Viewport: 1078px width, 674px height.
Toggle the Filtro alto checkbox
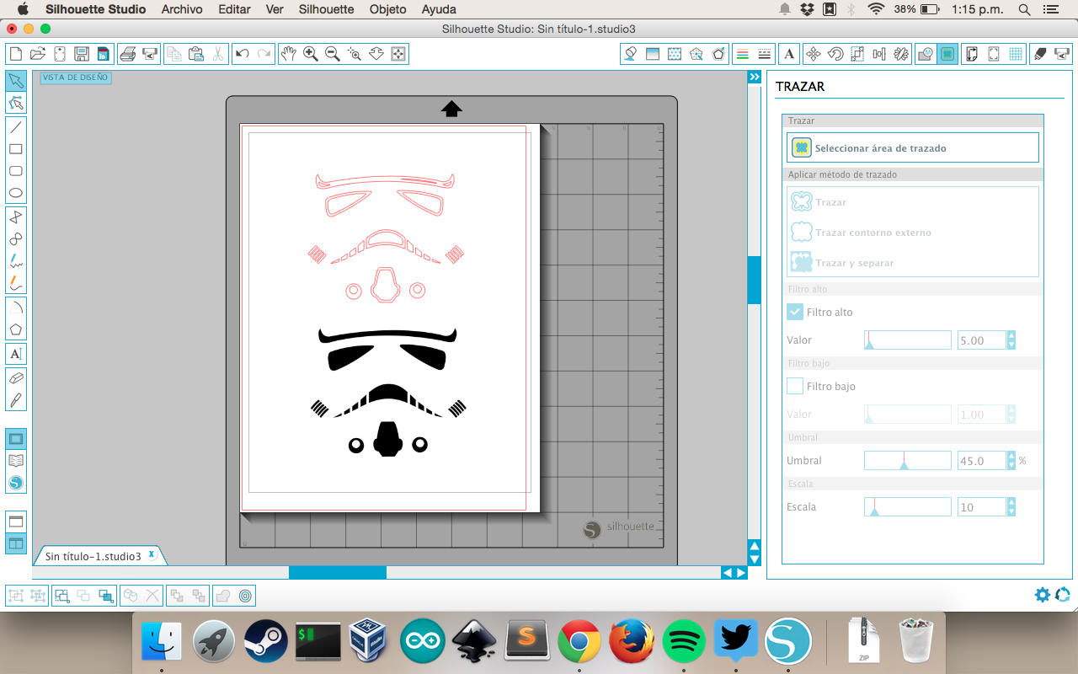[795, 312]
